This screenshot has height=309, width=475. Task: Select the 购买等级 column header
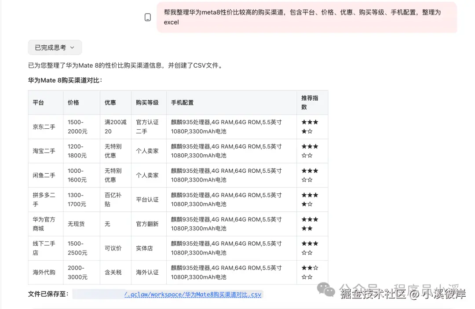click(149, 102)
